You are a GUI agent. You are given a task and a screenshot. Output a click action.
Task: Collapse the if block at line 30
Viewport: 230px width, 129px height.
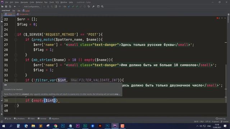pyautogui.click(x=16, y=60)
